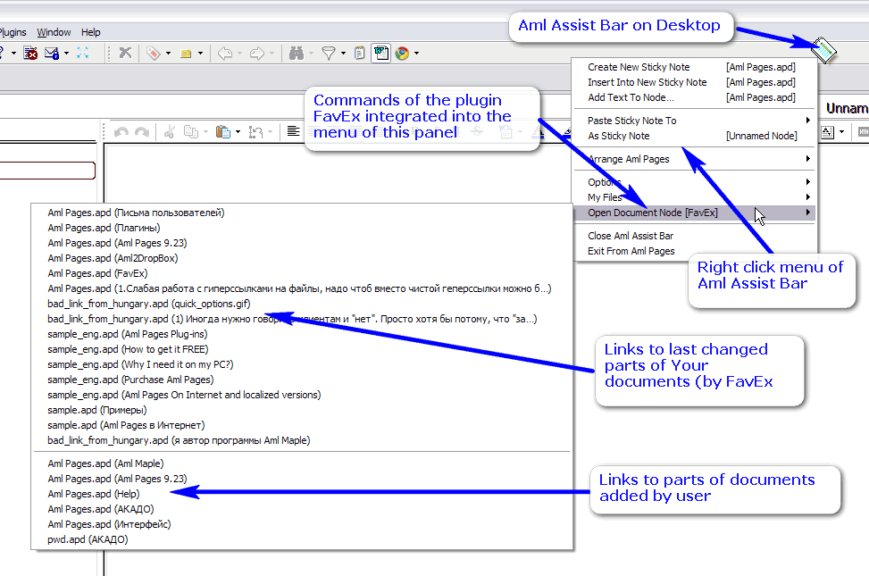Click the text sort icon near Unnamed title
The image size is (869, 576).
coord(827,132)
